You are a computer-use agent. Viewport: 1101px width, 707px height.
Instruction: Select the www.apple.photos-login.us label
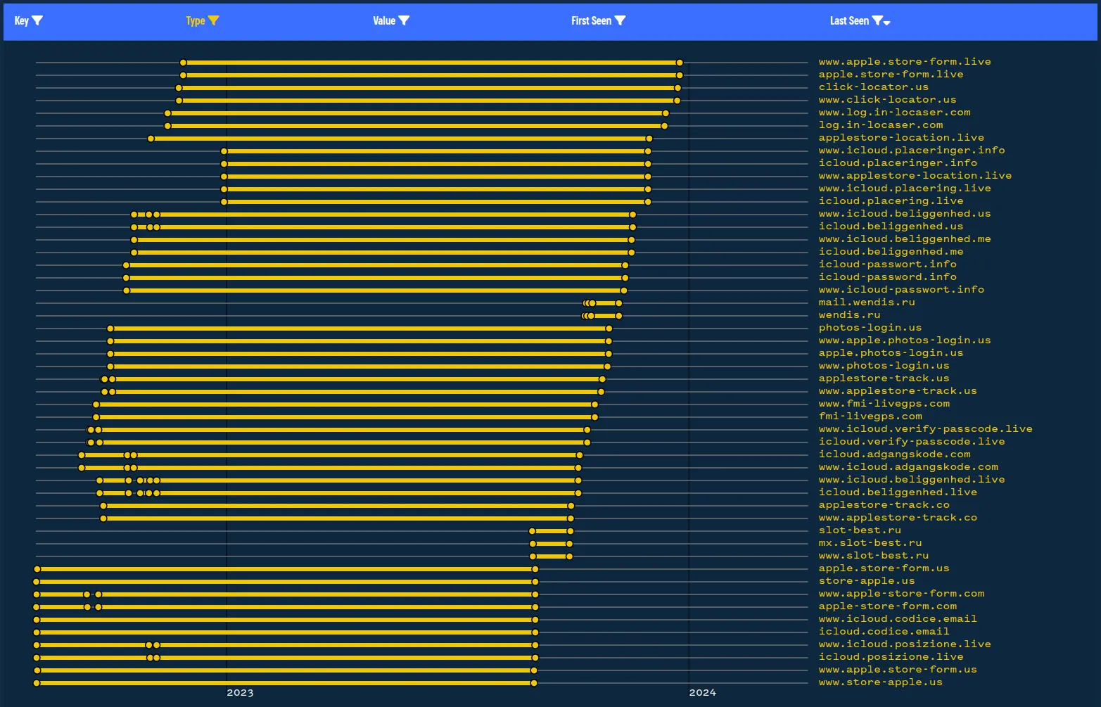point(905,340)
